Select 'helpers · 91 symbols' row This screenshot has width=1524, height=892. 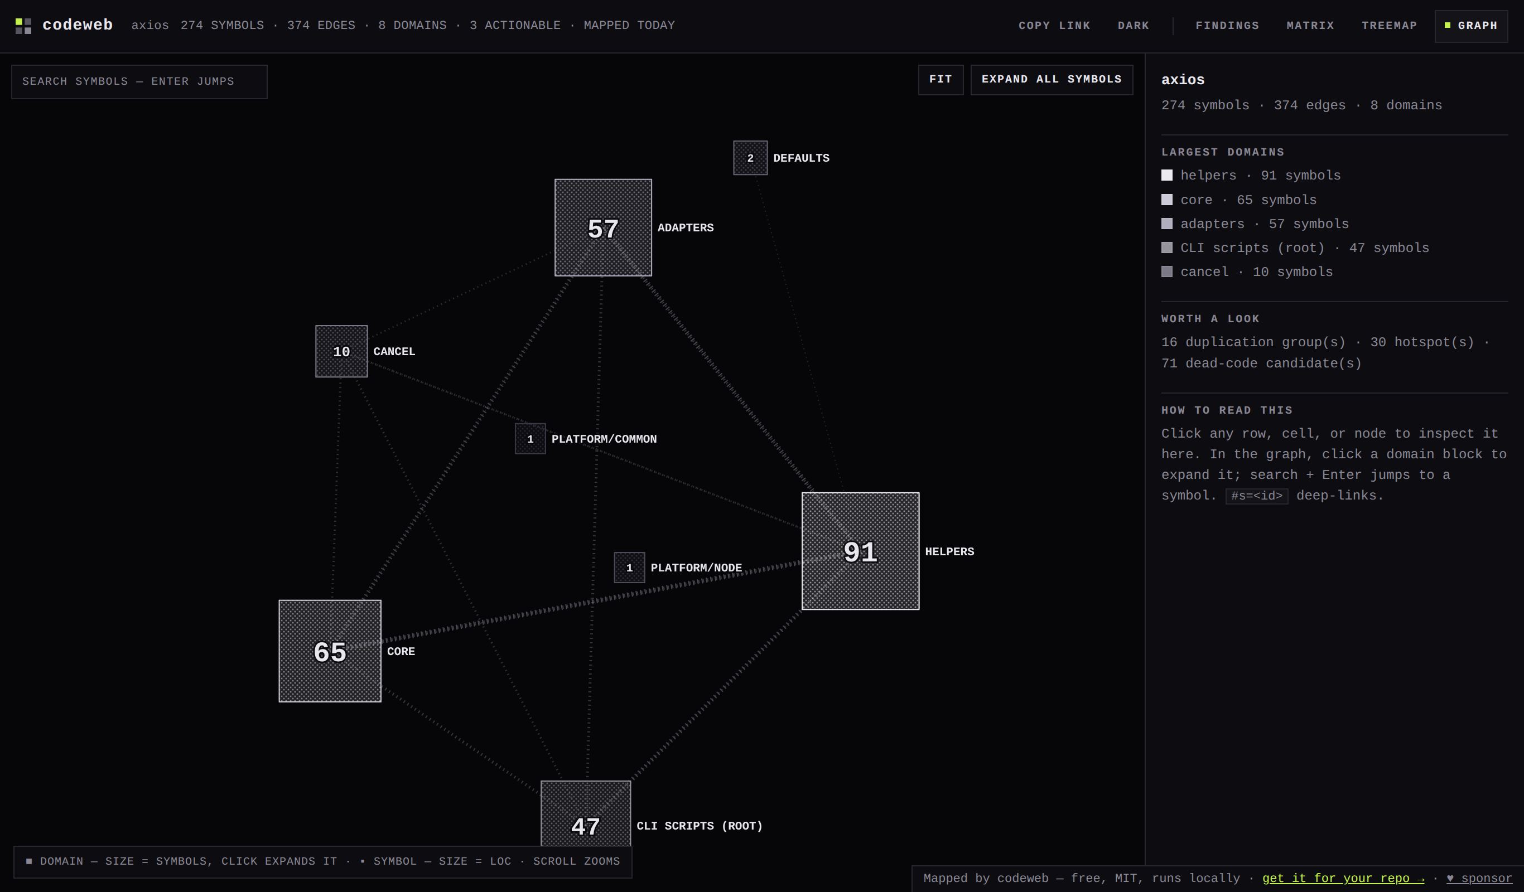pyautogui.click(x=1334, y=175)
